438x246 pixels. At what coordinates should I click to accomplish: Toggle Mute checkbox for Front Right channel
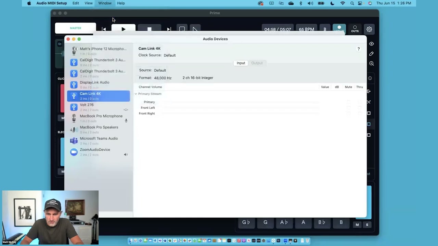coord(348,113)
